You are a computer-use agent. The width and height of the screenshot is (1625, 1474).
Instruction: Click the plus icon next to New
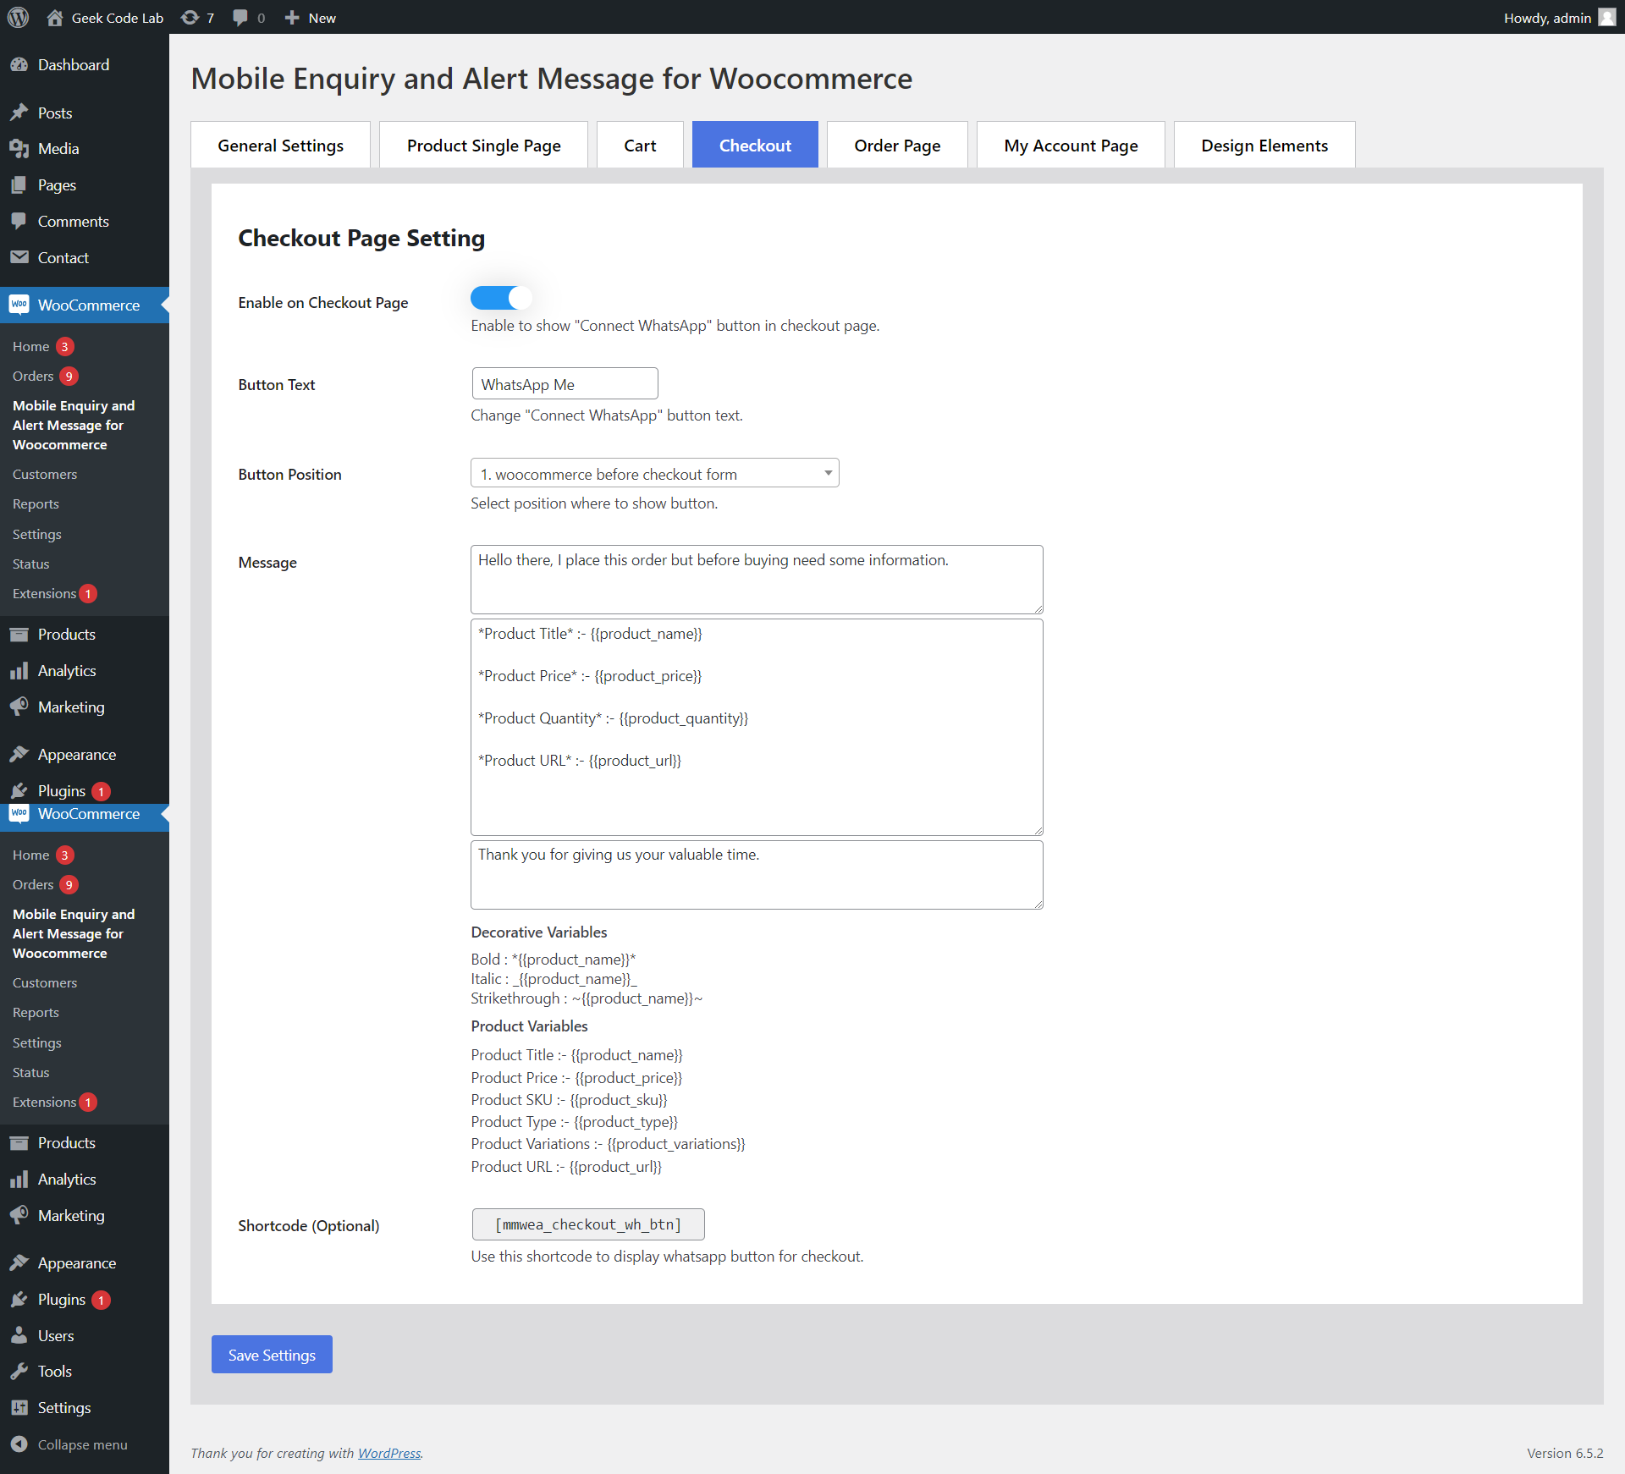click(x=292, y=18)
